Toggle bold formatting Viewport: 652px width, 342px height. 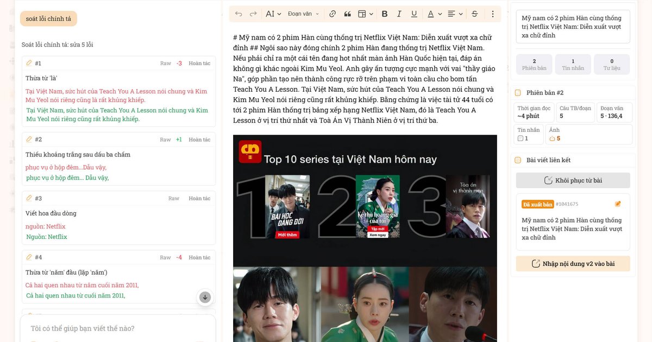pos(385,14)
